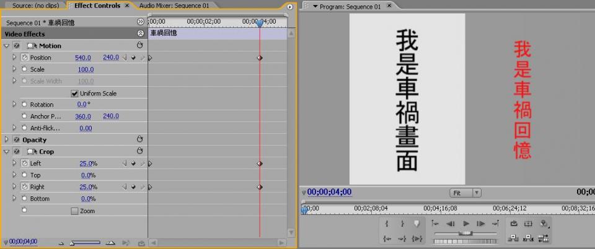Reset the Motion effect
The width and height of the screenshot is (595, 249).
pyautogui.click(x=139, y=45)
